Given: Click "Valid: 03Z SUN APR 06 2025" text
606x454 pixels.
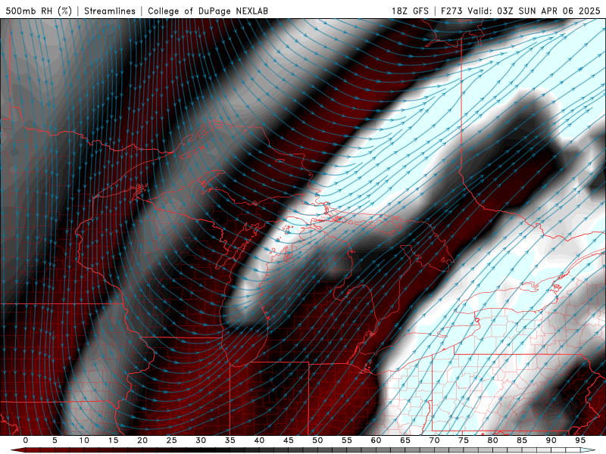Looking at the screenshot, I should pyautogui.click(x=534, y=11).
